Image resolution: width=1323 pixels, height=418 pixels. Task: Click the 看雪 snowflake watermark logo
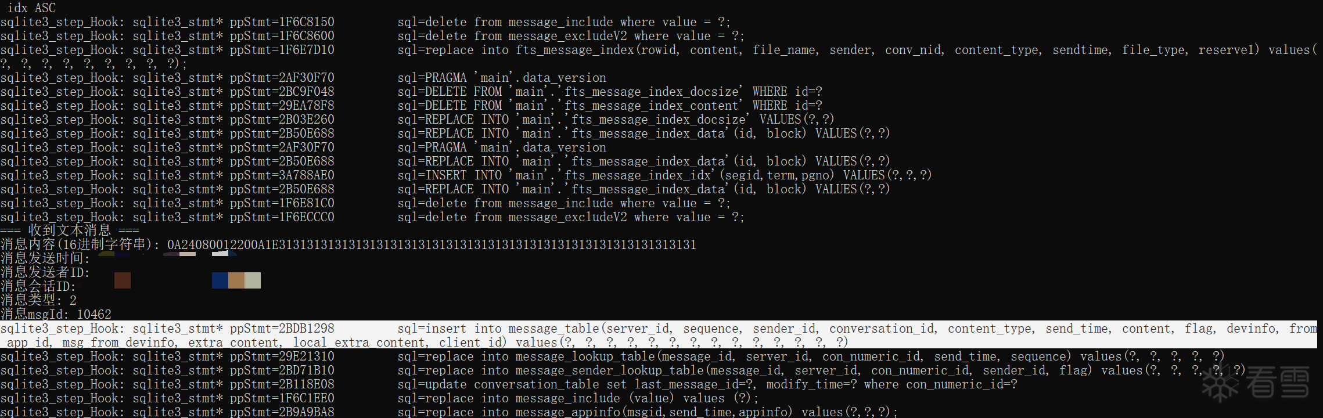[1255, 383]
